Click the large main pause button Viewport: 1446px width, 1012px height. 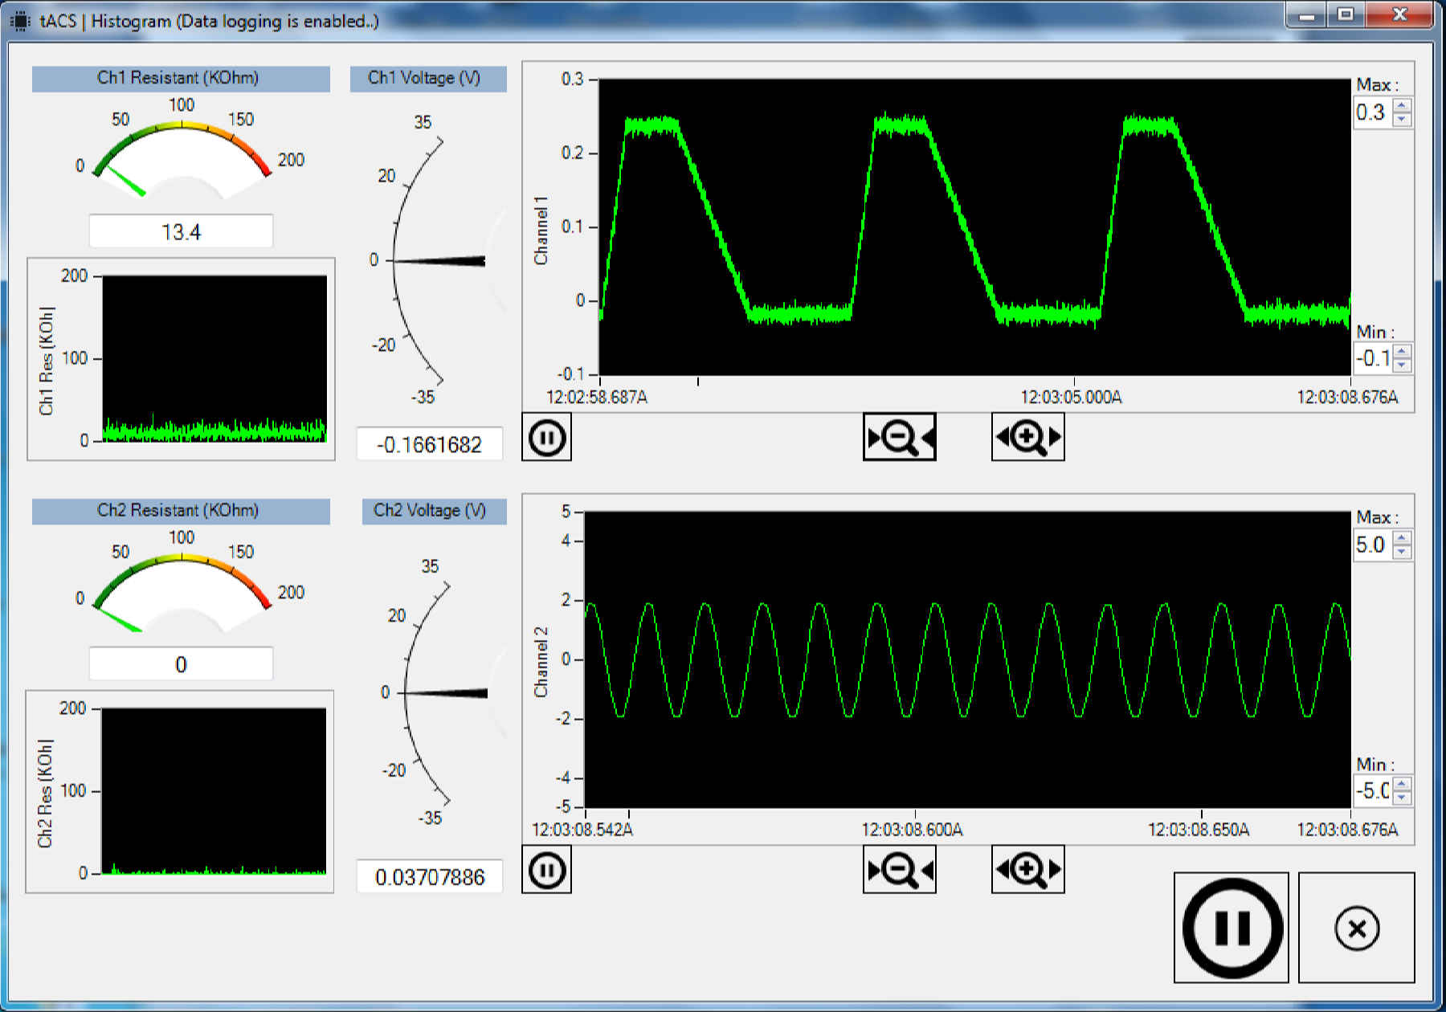tap(1231, 928)
